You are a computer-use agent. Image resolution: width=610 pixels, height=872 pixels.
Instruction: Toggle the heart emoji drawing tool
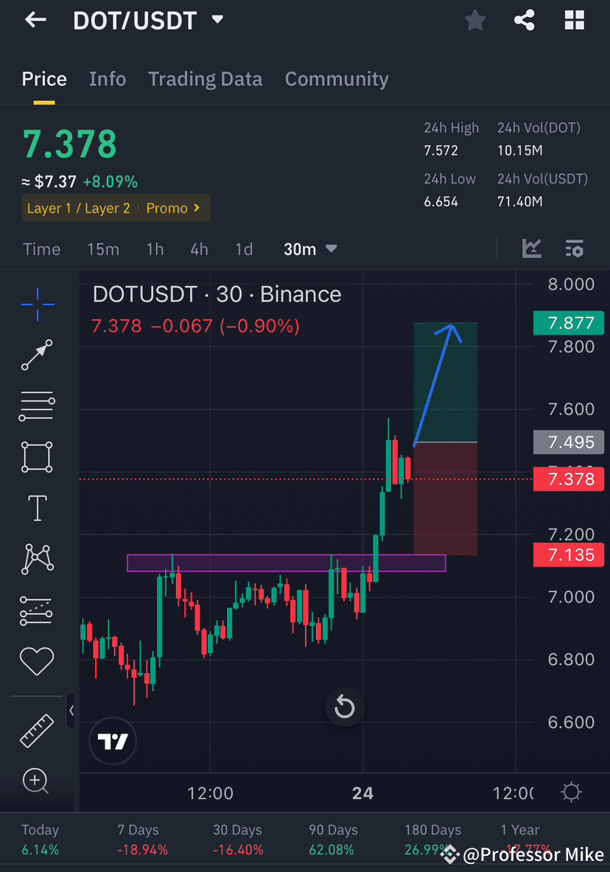37,660
